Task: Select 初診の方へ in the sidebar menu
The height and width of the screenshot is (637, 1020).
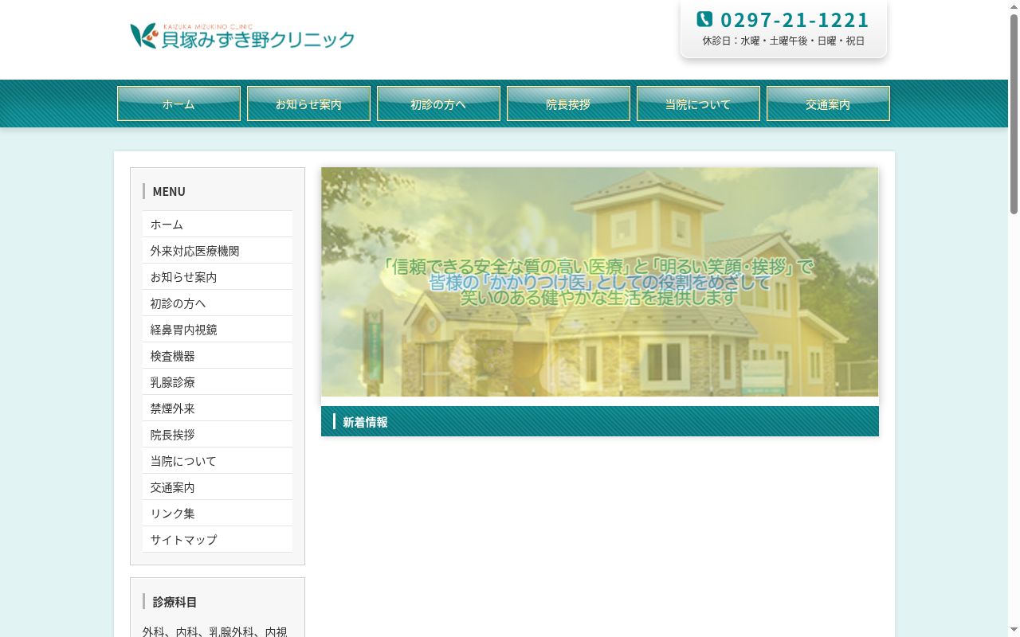Action: pyautogui.click(x=218, y=303)
